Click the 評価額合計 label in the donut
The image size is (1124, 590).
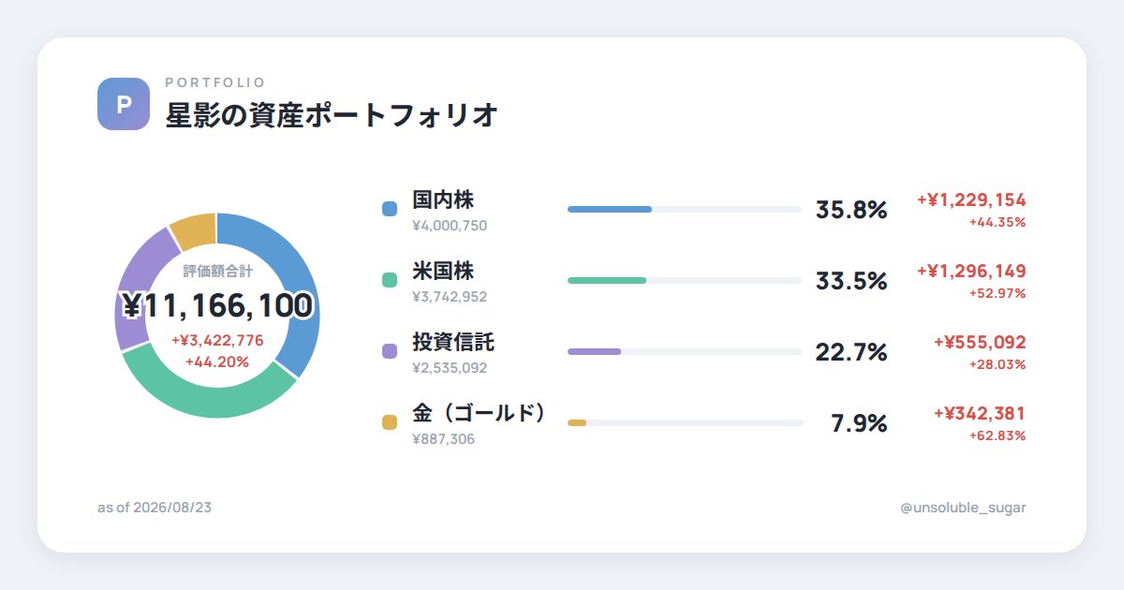[x=217, y=272]
